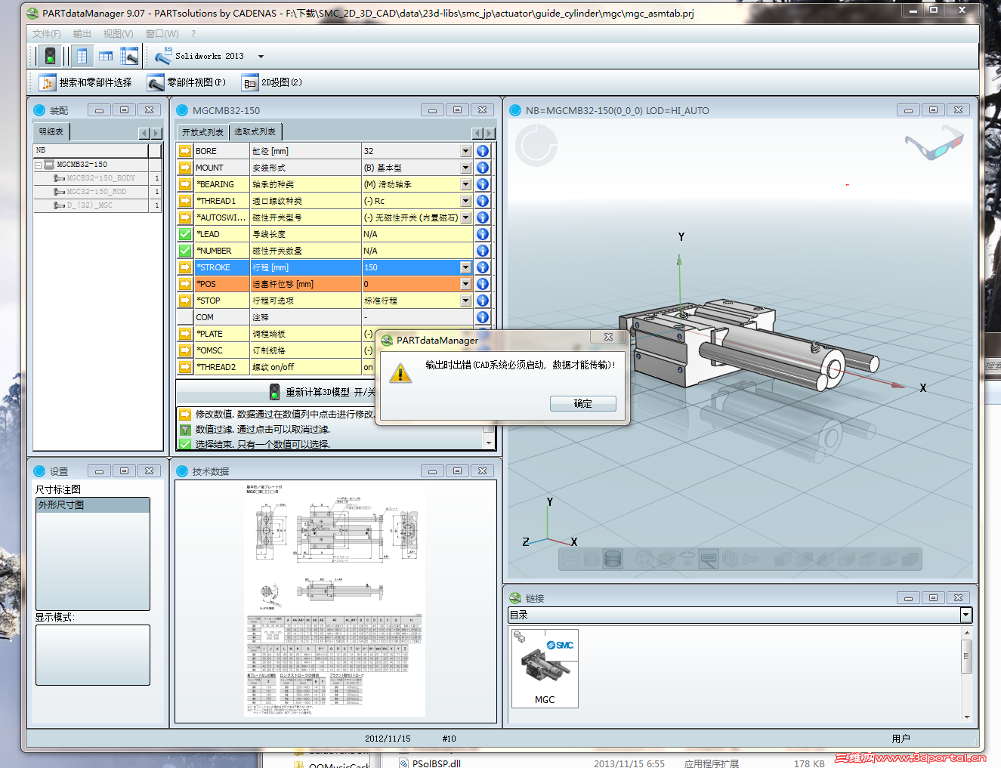This screenshot has height=768, width=1001.
Task: Open the *BEARING value dropdown
Action: [x=465, y=184]
